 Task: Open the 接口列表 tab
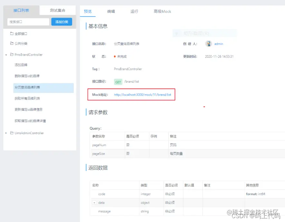click(21, 10)
